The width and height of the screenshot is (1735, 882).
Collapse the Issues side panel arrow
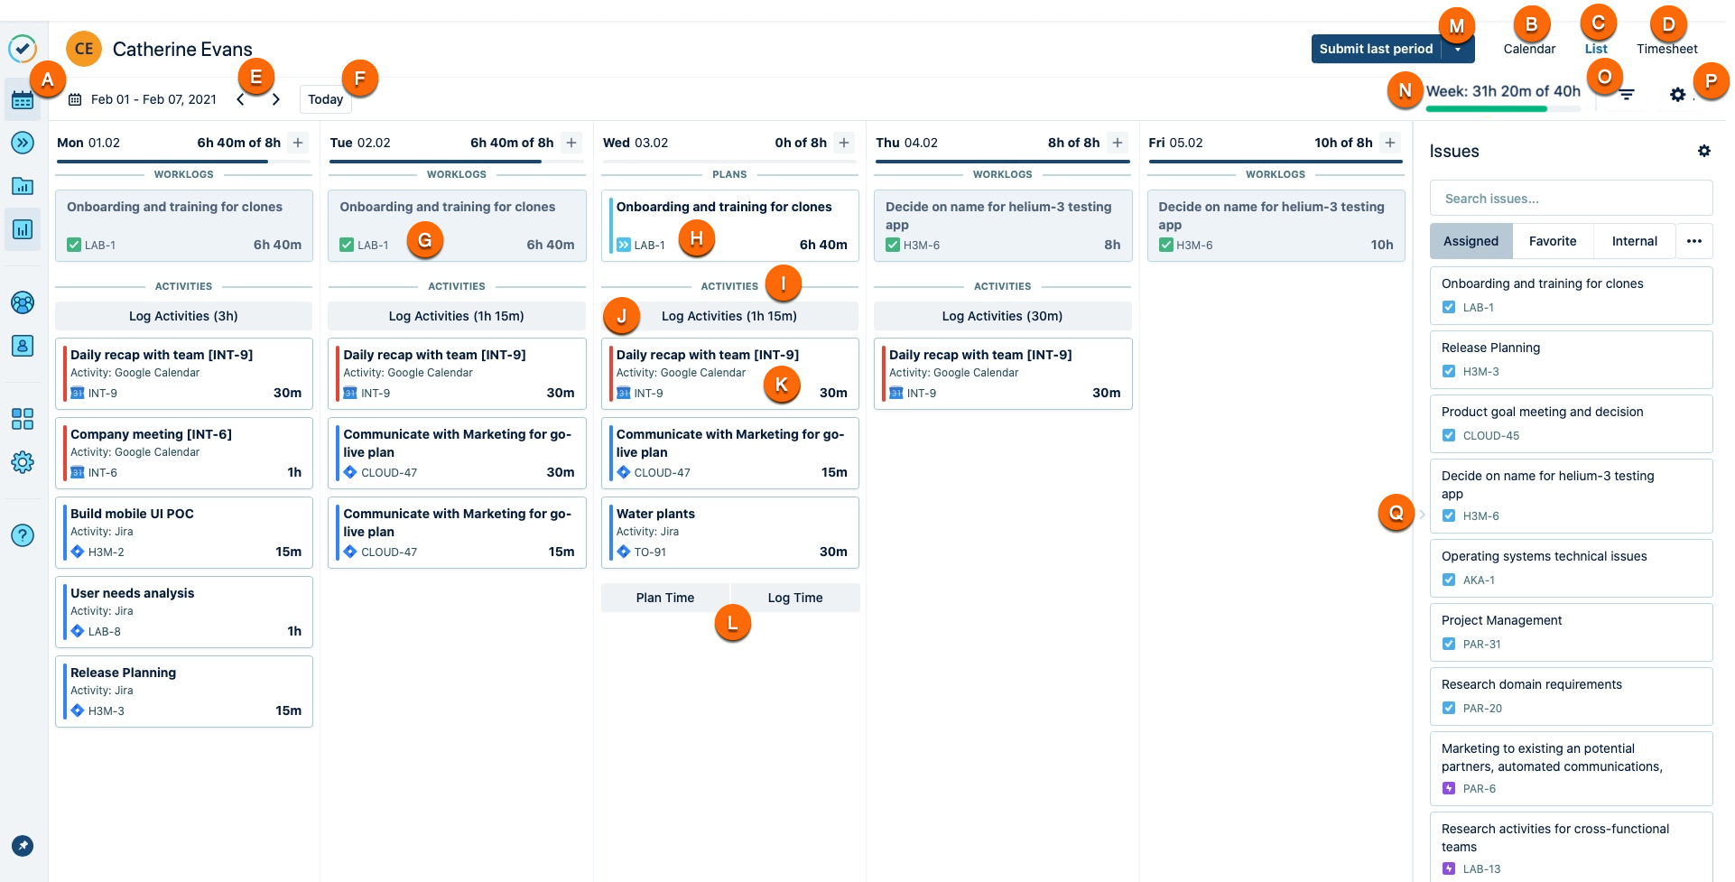[1422, 515]
